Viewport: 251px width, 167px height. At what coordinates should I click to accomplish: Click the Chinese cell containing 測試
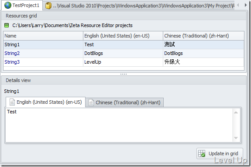pos(203,44)
